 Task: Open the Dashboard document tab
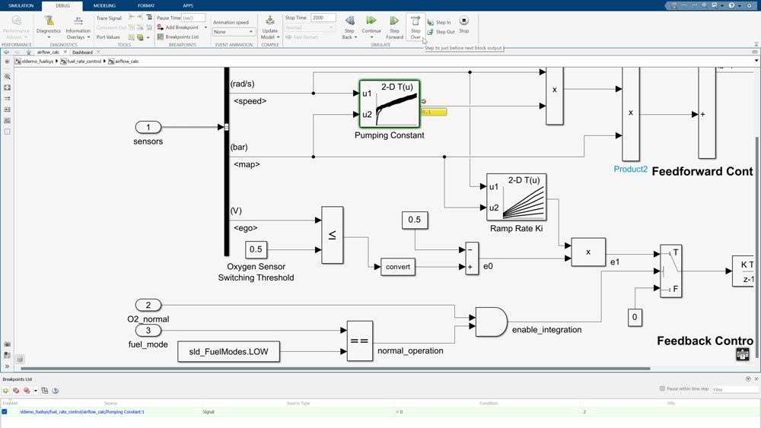[82, 52]
